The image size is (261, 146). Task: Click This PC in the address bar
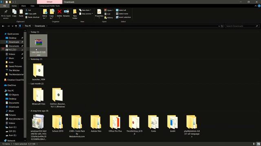[x=28, y=26]
